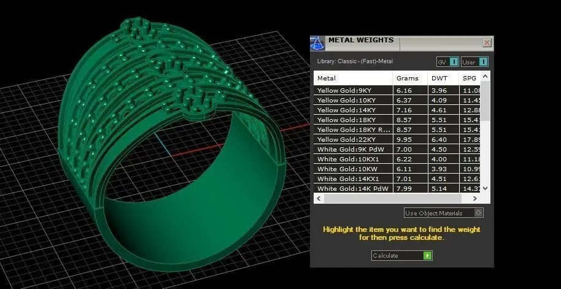The width and height of the screenshot is (561, 289).
Task: Click the 5.14 DWT value
Action: click(x=439, y=188)
